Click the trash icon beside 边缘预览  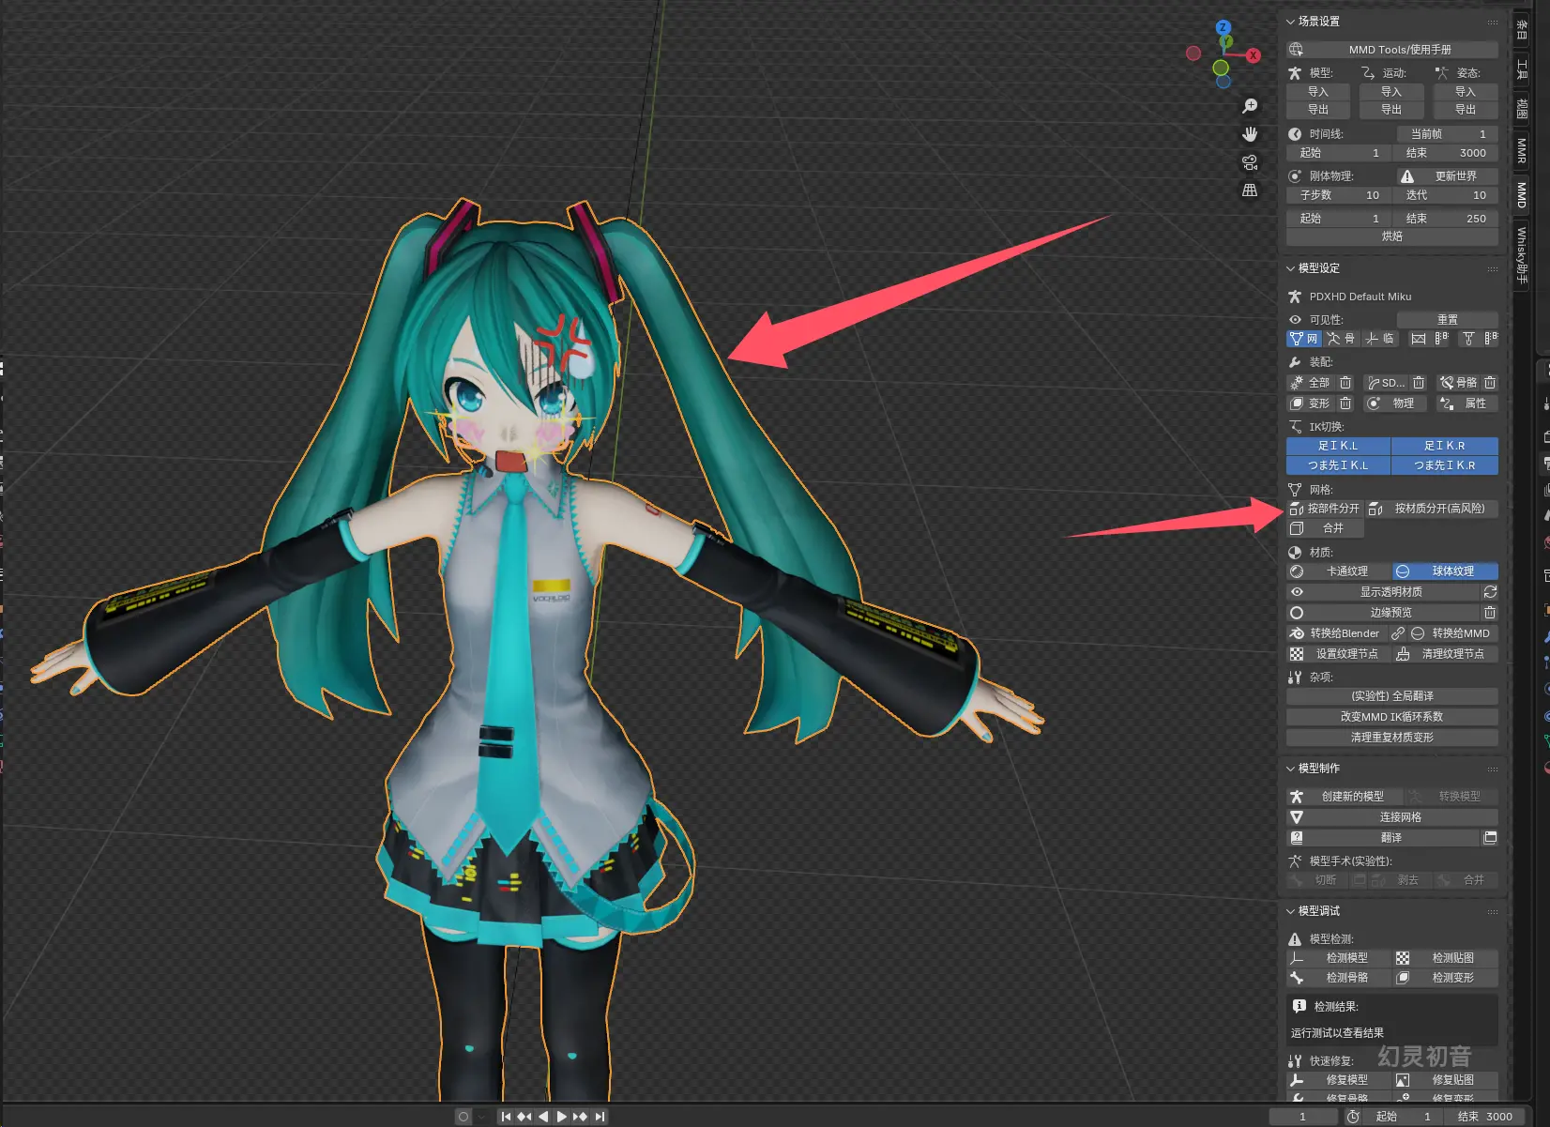1489,613
